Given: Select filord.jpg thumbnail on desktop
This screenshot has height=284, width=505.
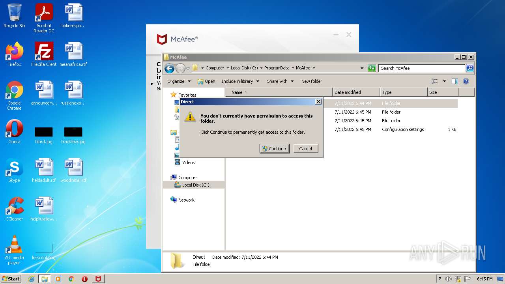Looking at the screenshot, I should pos(44,135).
